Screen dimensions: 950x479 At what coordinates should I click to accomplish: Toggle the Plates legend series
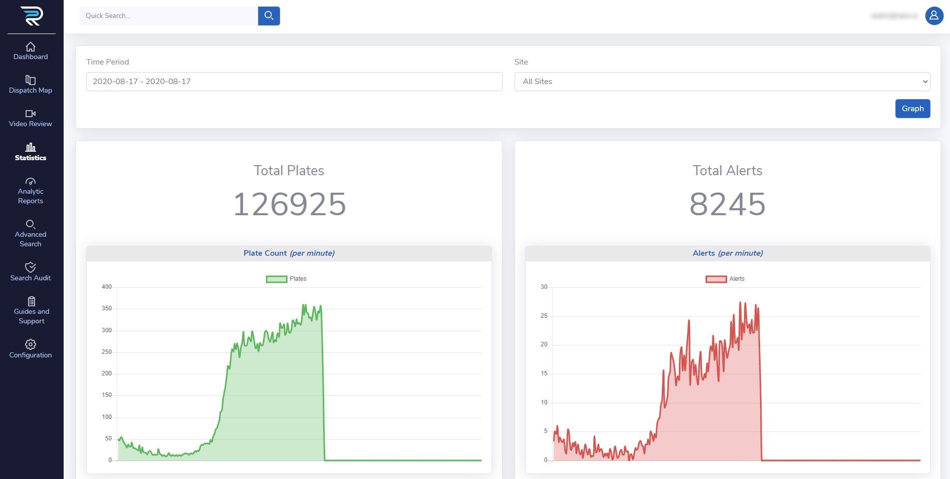point(286,279)
